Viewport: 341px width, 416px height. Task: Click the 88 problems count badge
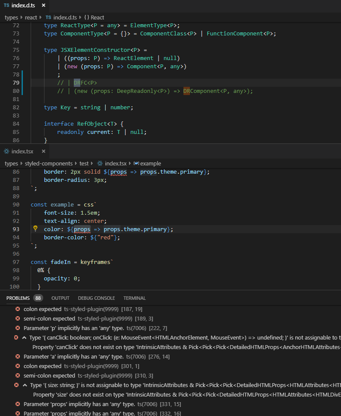point(38,298)
